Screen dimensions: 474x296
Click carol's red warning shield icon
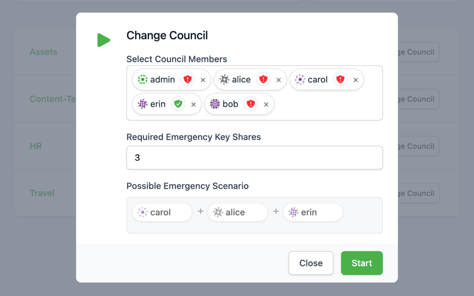click(340, 79)
